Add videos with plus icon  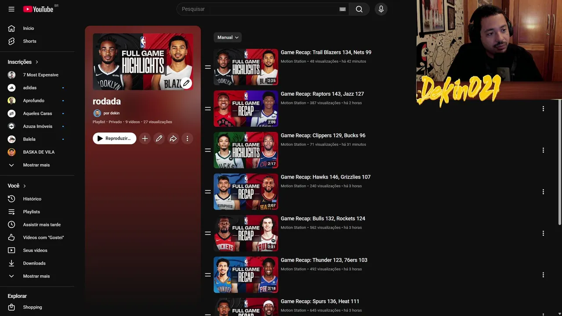pos(145,138)
